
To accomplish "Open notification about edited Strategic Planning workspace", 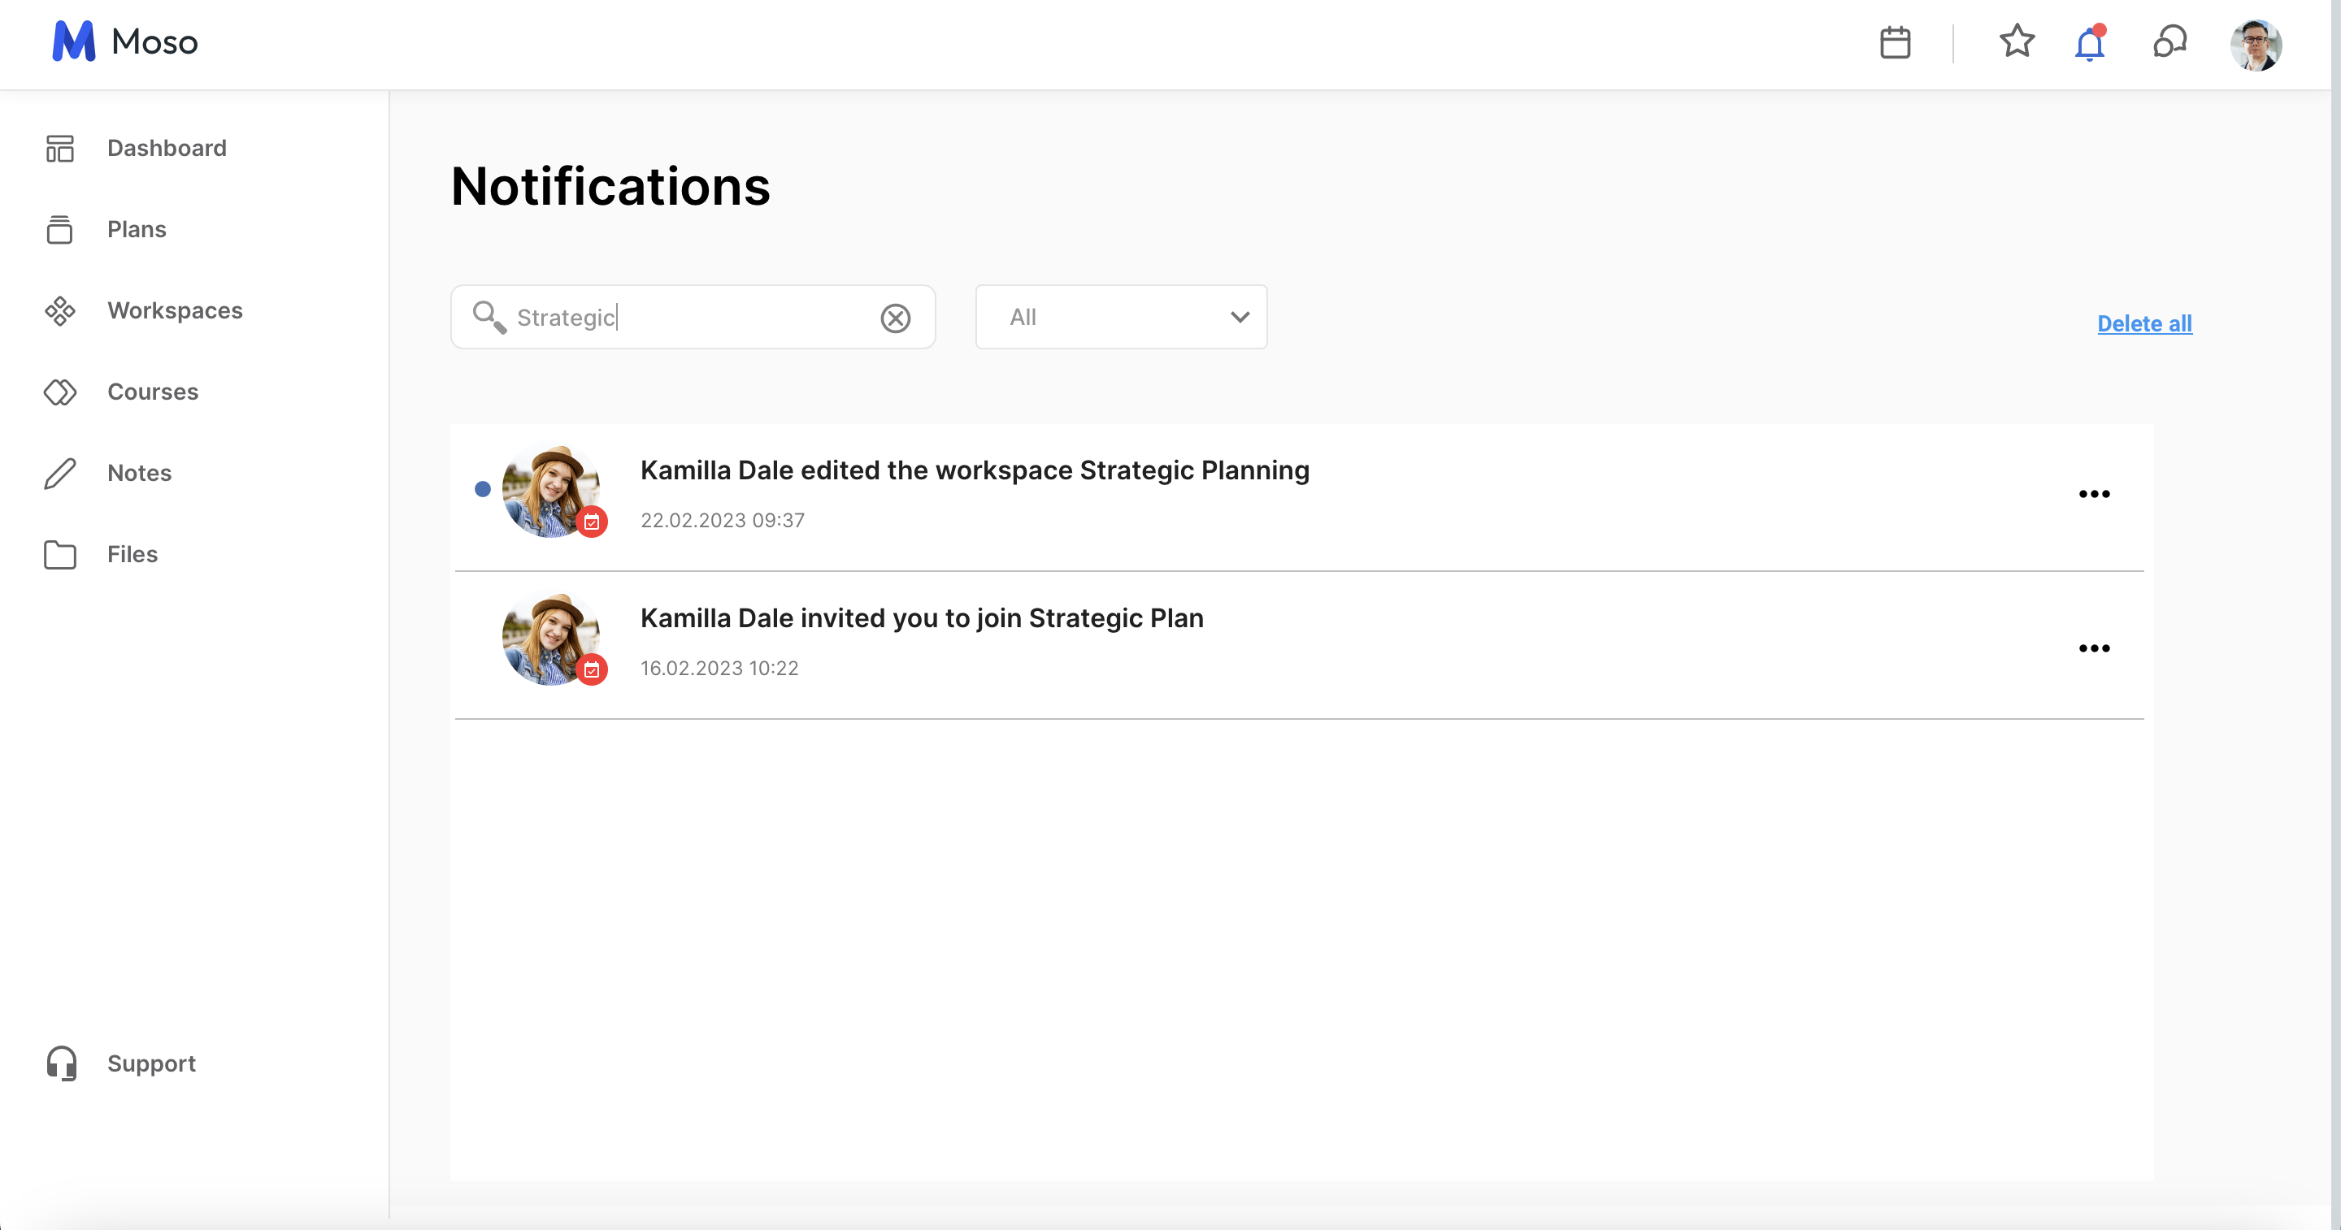I will pyautogui.click(x=975, y=470).
